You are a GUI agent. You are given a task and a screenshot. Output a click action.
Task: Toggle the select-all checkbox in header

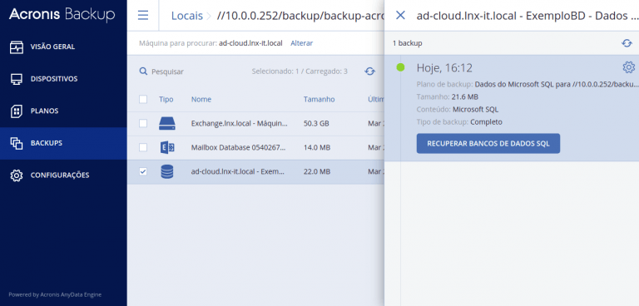coord(143,99)
